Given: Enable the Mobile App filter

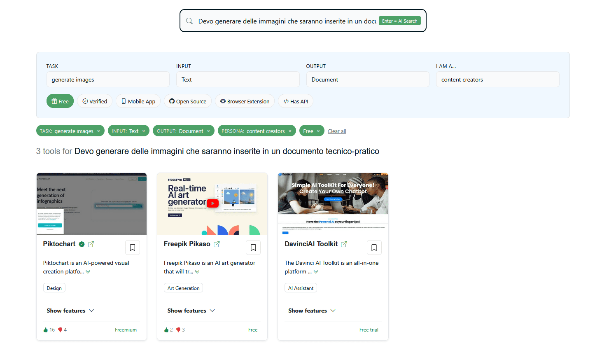Looking at the screenshot, I should [x=138, y=101].
